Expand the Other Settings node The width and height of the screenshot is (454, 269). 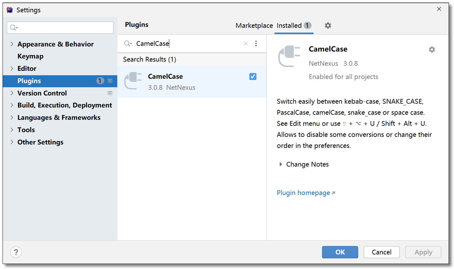click(x=12, y=142)
